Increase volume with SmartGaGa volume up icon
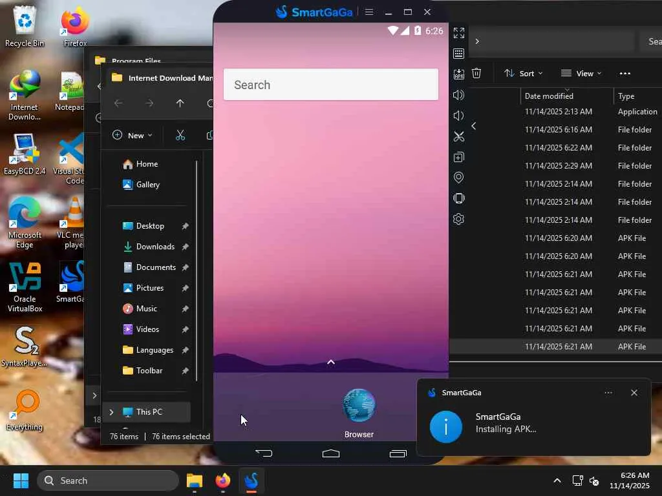 tap(458, 95)
